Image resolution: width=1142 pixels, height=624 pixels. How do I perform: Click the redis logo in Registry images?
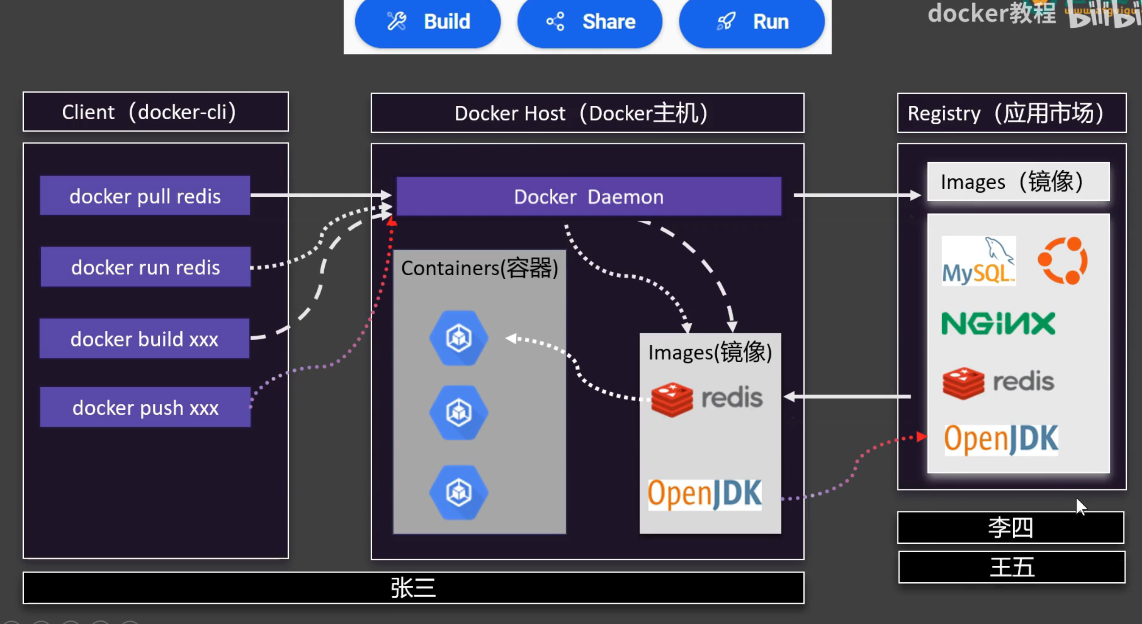click(x=998, y=382)
